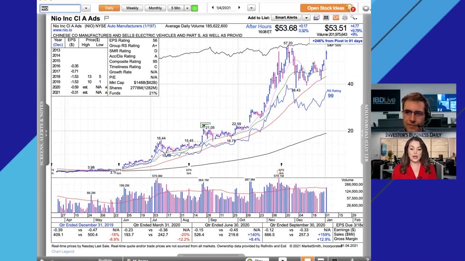
Task: Click the EPS N/A marker under November
Action: click(x=281, y=171)
